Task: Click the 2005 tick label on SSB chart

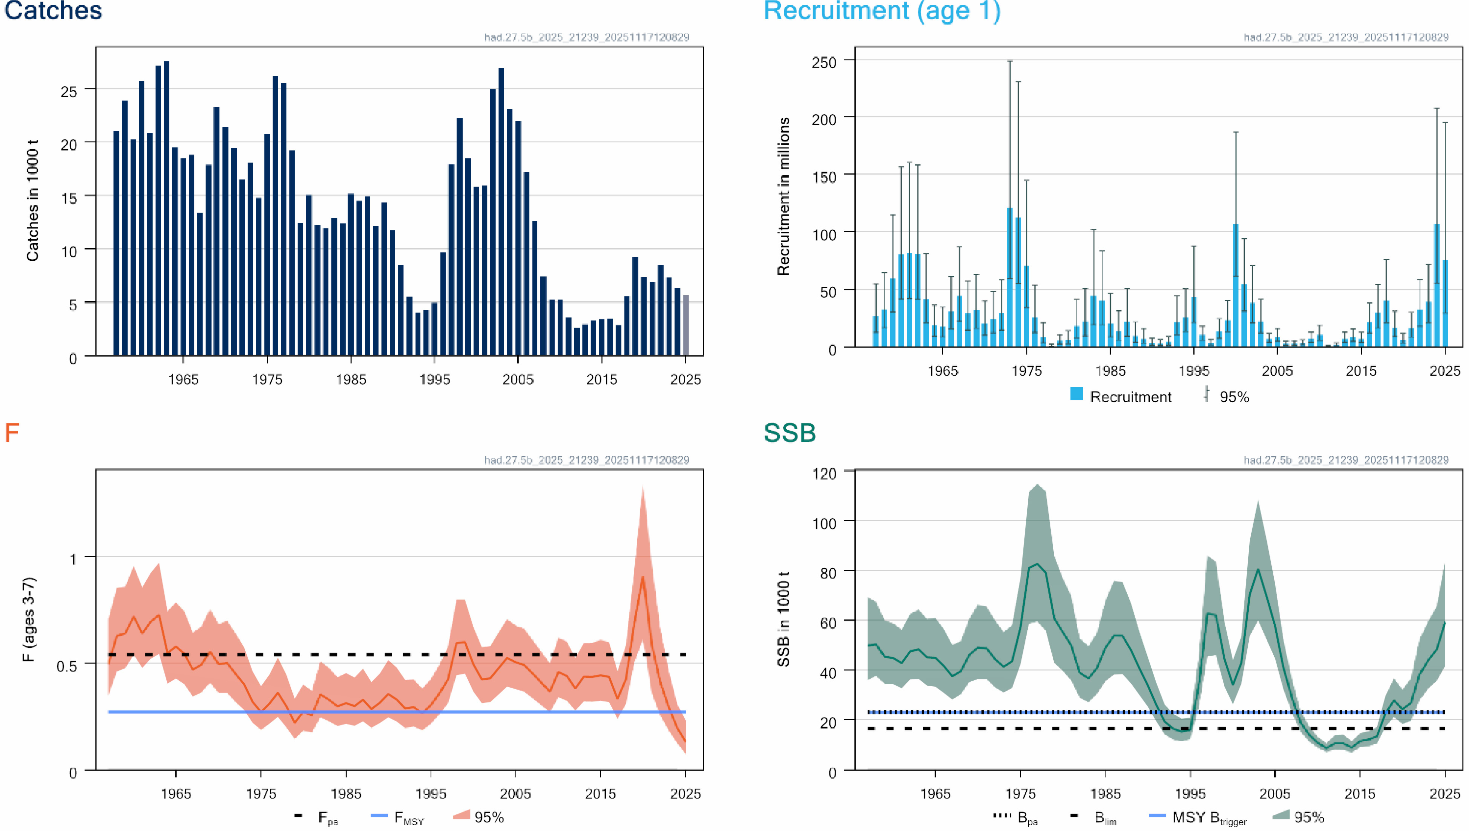Action: (x=1275, y=794)
